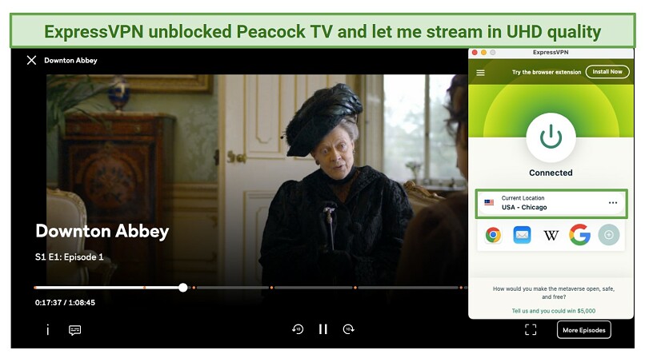Click the win $5,000 link

[x=553, y=311]
